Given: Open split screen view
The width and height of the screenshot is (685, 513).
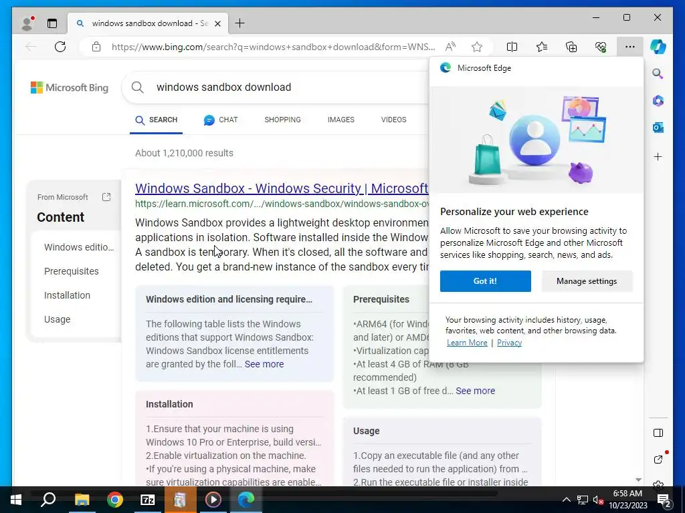Looking at the screenshot, I should (x=512, y=47).
